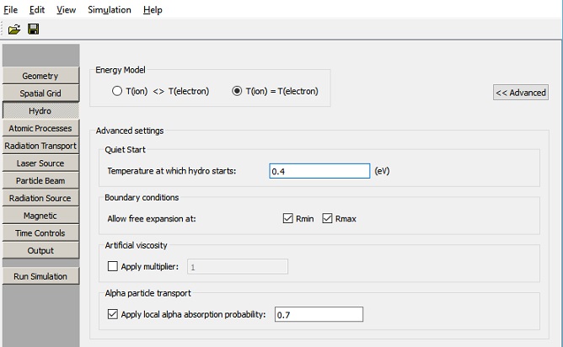Collapse settings with << Advanced button

pyautogui.click(x=520, y=93)
